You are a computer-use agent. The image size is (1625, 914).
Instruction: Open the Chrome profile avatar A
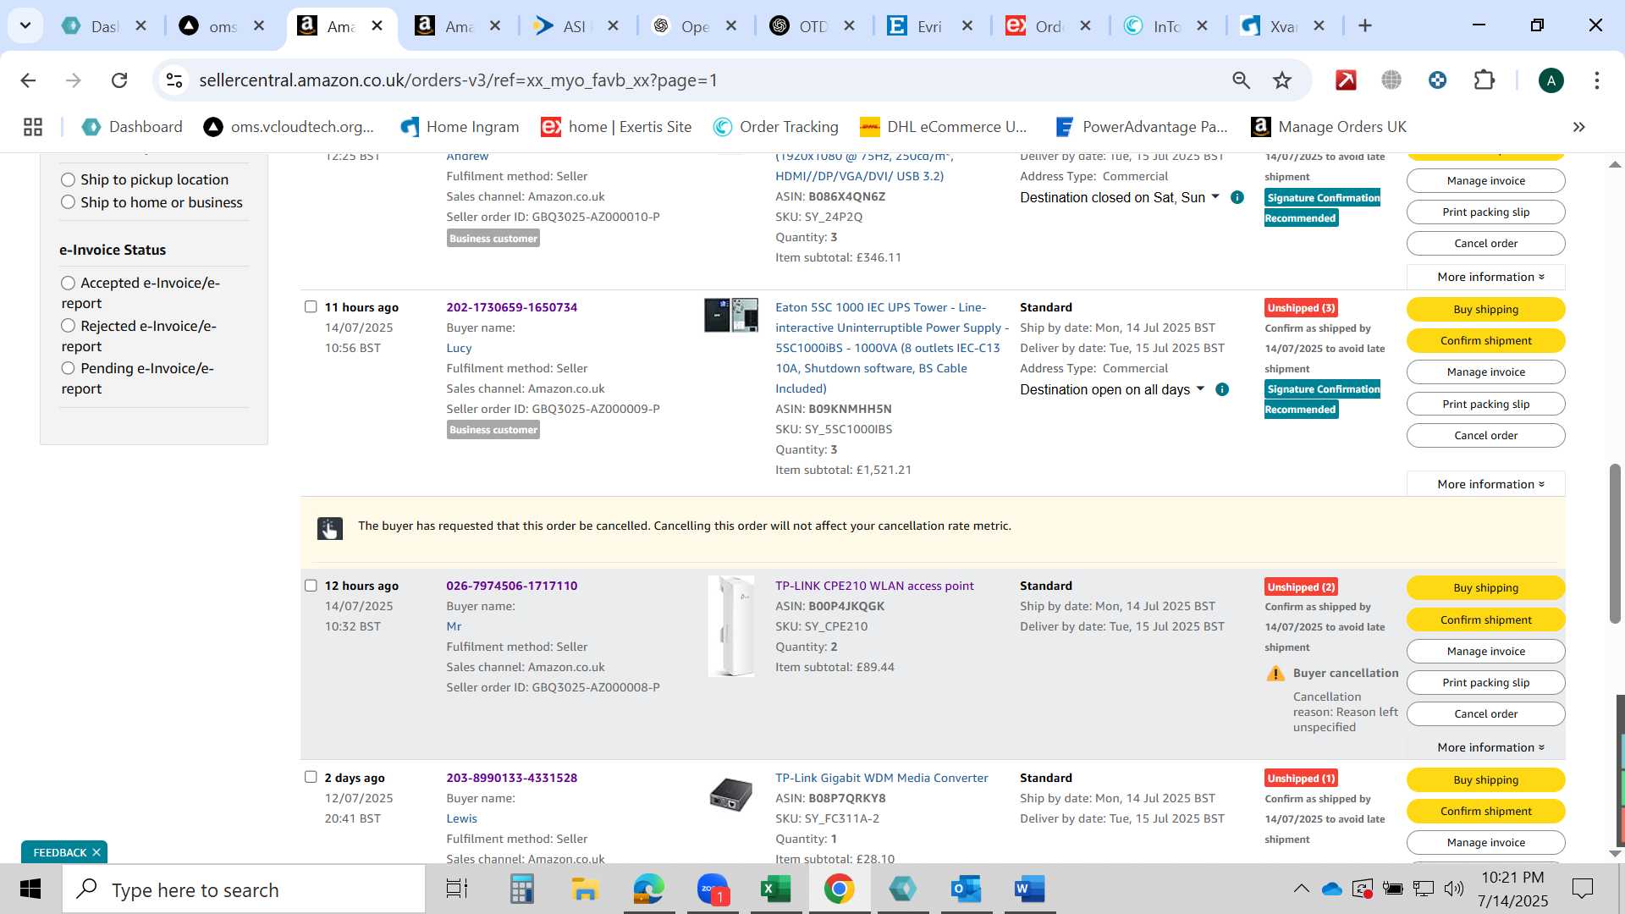tap(1551, 80)
